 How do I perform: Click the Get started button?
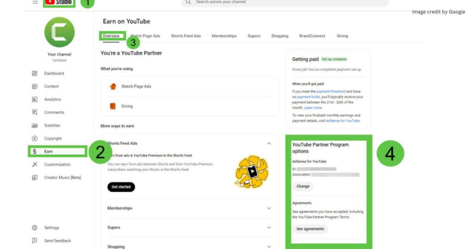[x=121, y=187]
